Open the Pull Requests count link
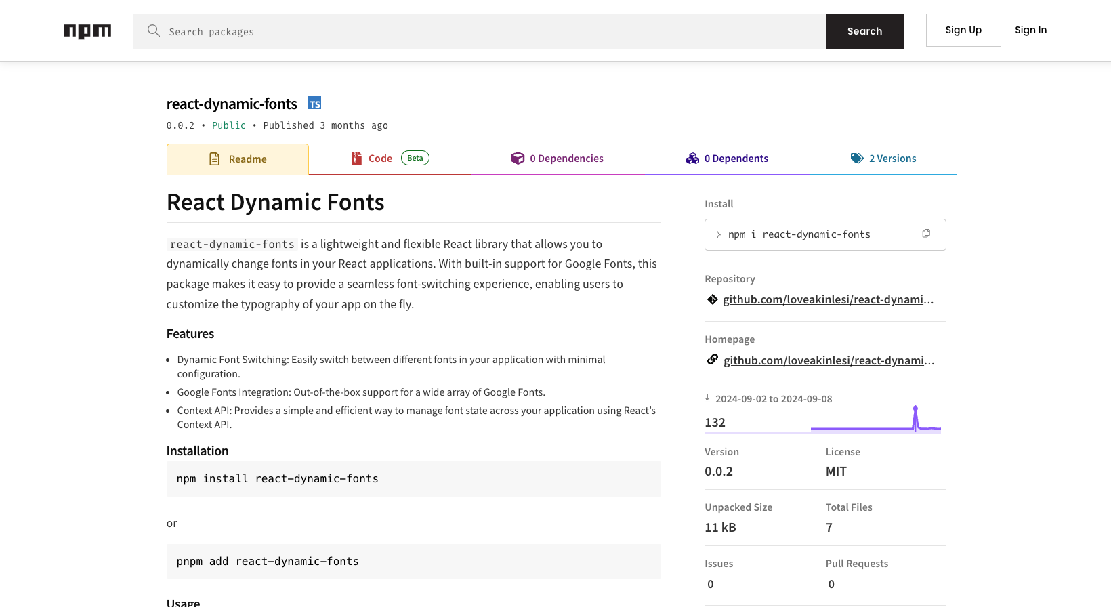 click(x=831, y=584)
